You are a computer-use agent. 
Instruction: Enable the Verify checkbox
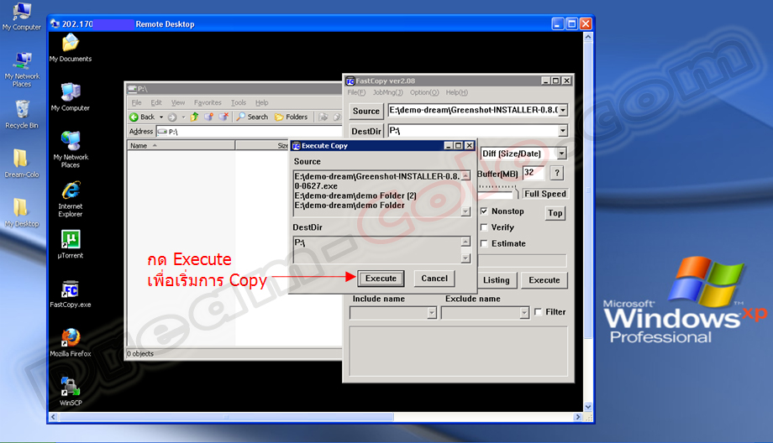(484, 227)
